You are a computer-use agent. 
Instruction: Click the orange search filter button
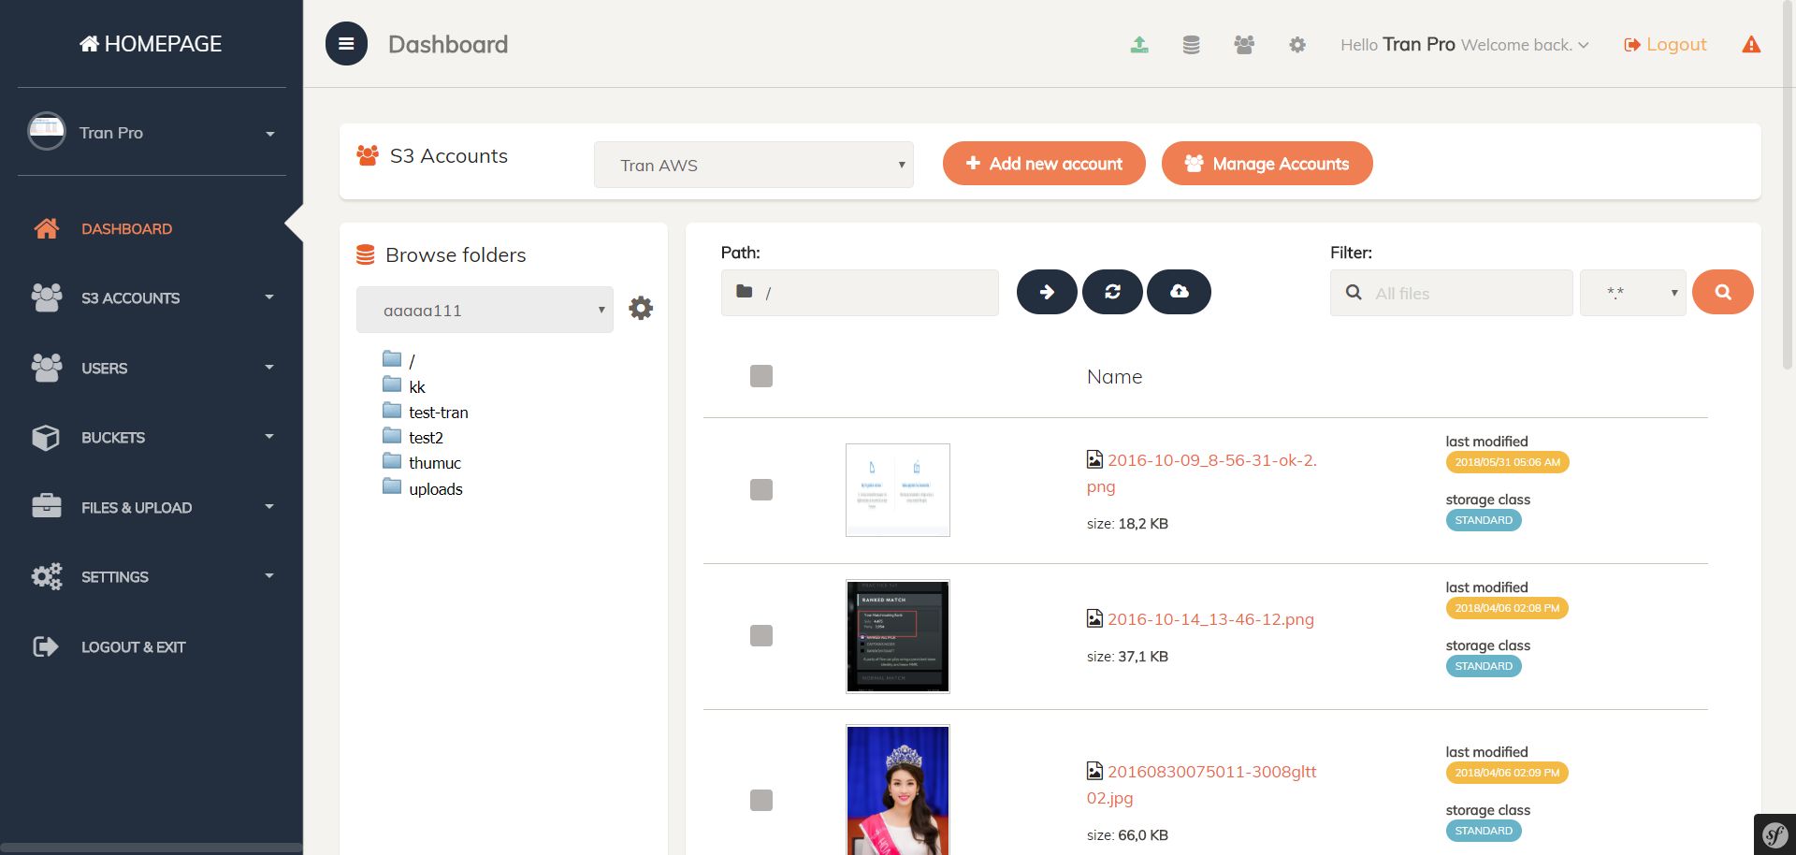(1722, 292)
